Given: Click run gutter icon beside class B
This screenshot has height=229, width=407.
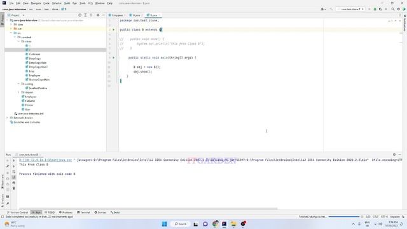Looking at the screenshot, I should (x=113, y=30).
